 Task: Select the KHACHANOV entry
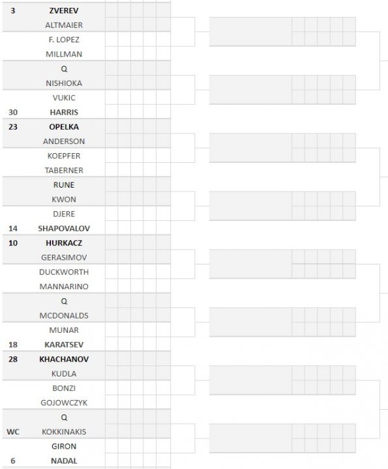pyautogui.click(x=64, y=359)
